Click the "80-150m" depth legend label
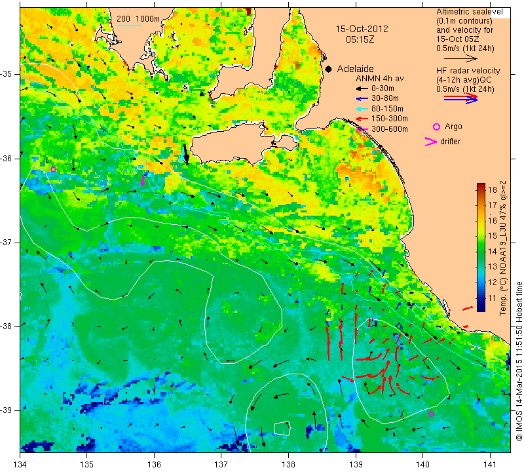 tap(387, 109)
